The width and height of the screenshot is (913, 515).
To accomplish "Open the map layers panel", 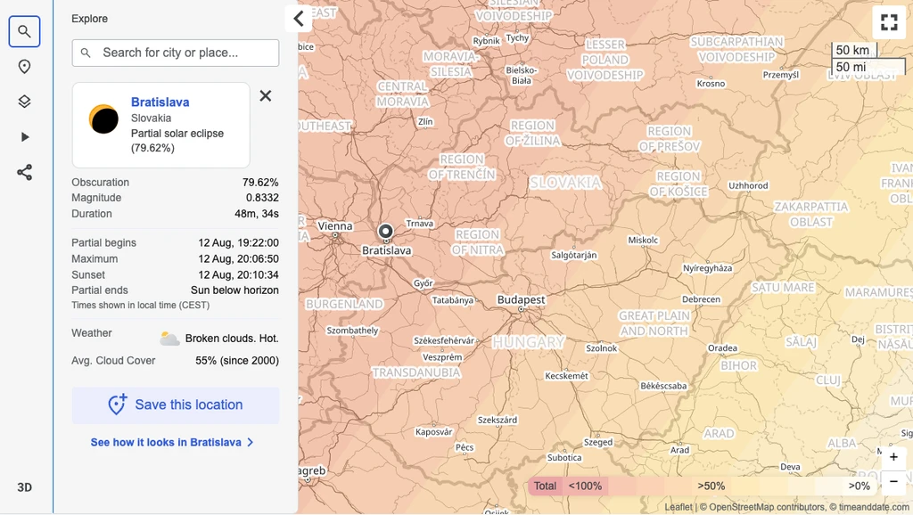I will click(24, 102).
